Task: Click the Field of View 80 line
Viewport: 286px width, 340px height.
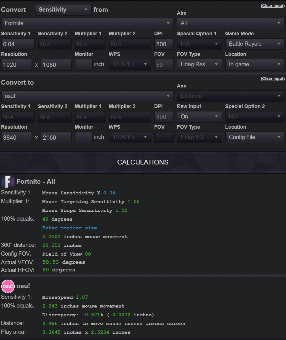Action: point(66,254)
